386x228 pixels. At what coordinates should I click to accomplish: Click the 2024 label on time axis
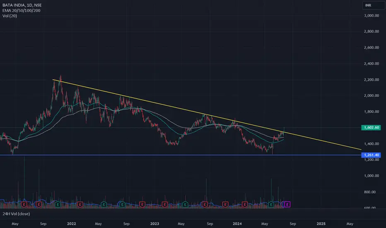237,224
